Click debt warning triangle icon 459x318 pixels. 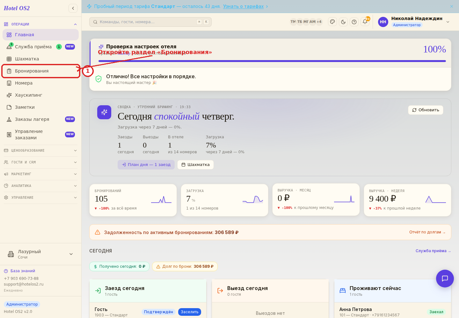[x=98, y=232]
